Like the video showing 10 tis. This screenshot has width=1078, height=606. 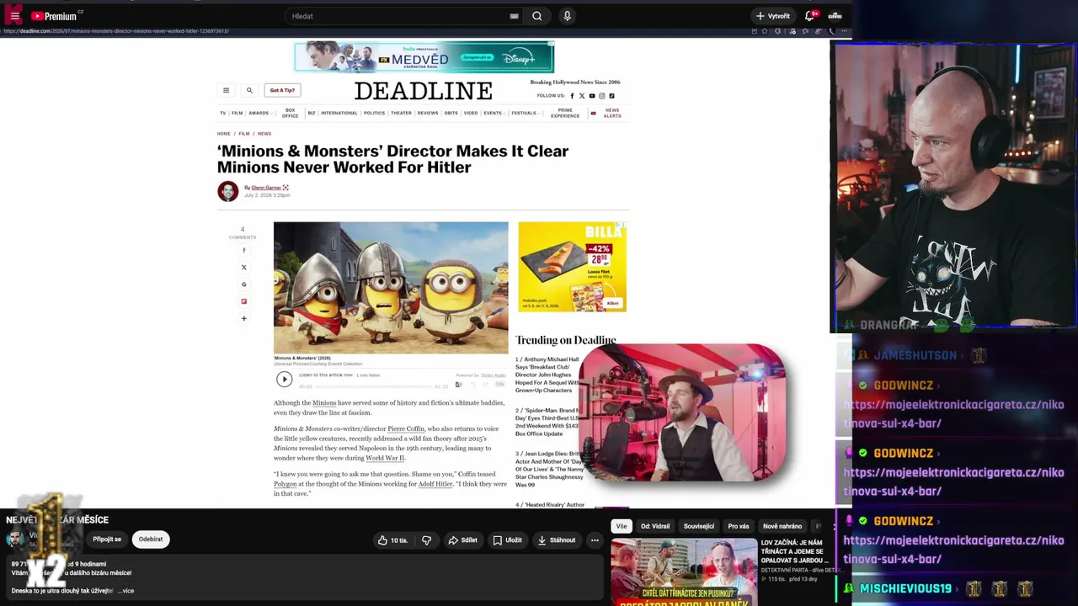(393, 540)
